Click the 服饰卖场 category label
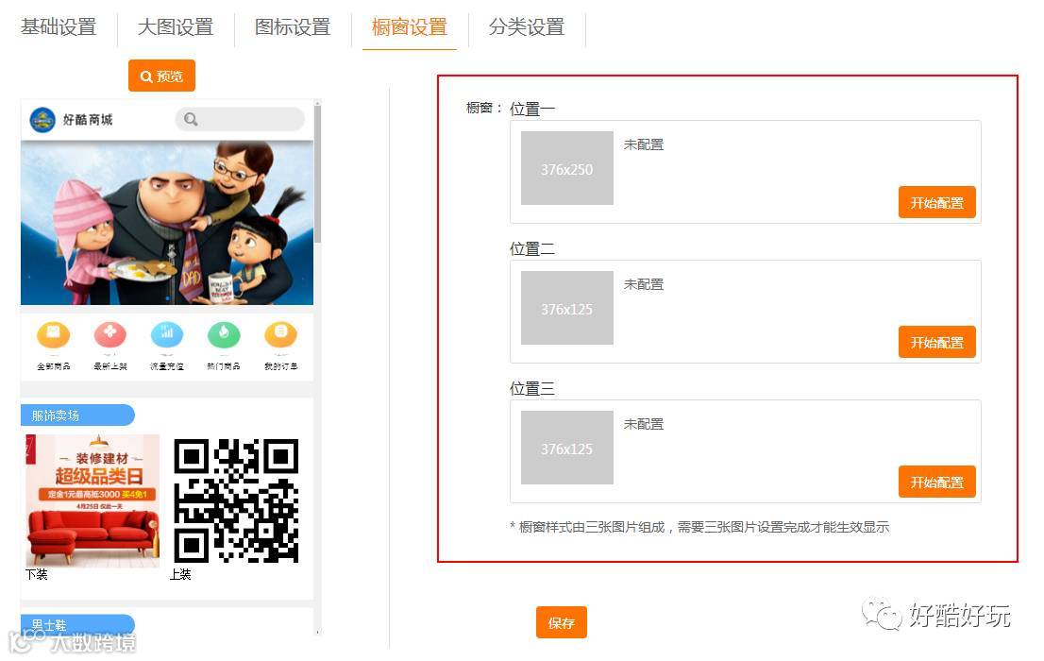This screenshot has width=1044, height=661. [x=77, y=415]
